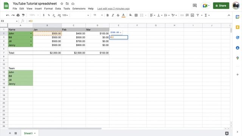
Task: Open dropdown arrow in Jenny cell
Action: (x=31, y=45)
